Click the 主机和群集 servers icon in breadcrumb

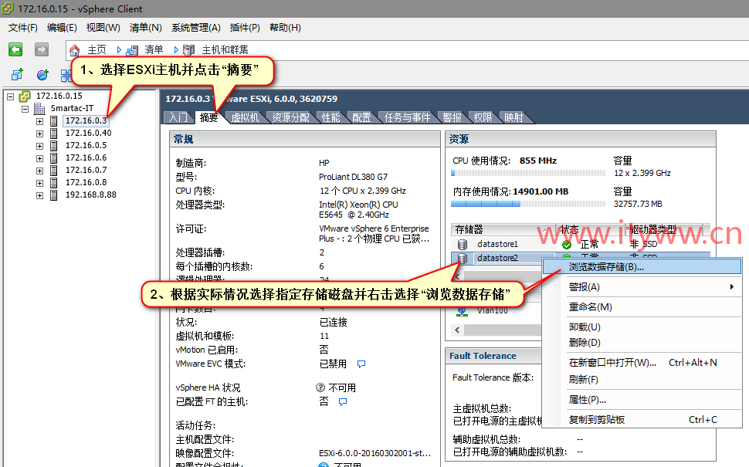(189, 49)
